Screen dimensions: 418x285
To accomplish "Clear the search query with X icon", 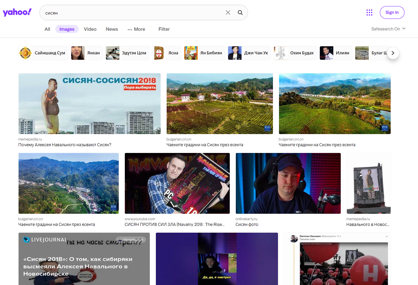I will point(228,12).
